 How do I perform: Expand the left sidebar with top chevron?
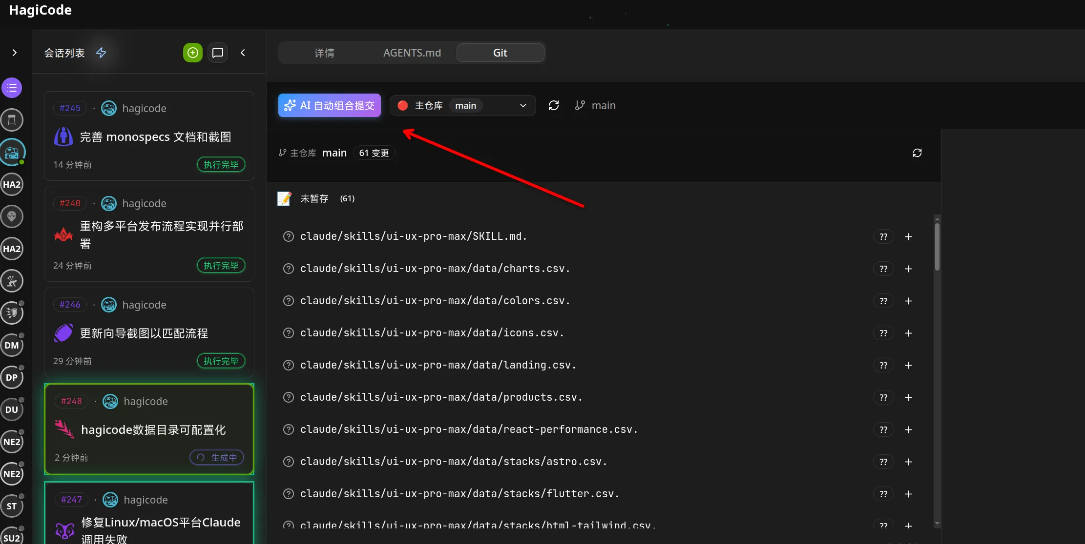pos(15,53)
